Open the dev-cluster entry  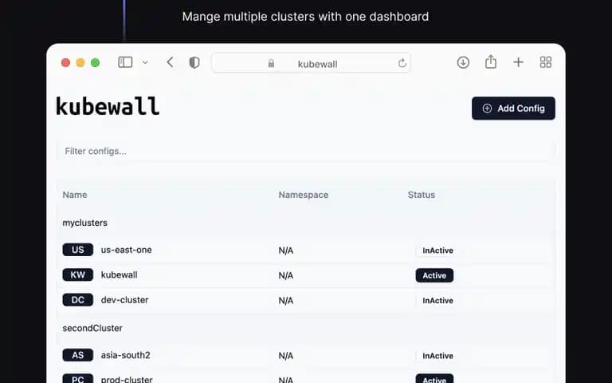point(124,300)
